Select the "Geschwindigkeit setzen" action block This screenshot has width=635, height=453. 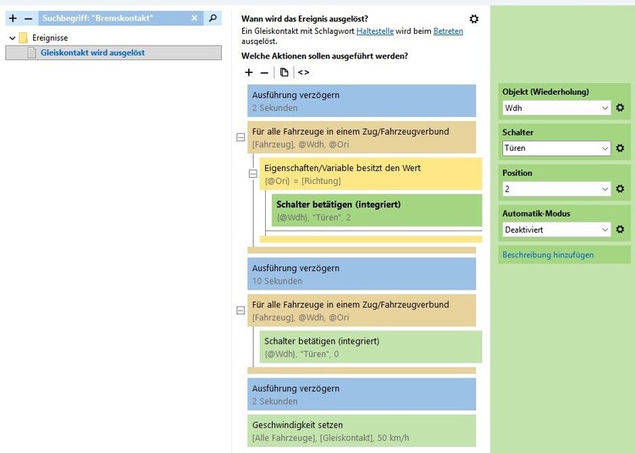(x=362, y=430)
